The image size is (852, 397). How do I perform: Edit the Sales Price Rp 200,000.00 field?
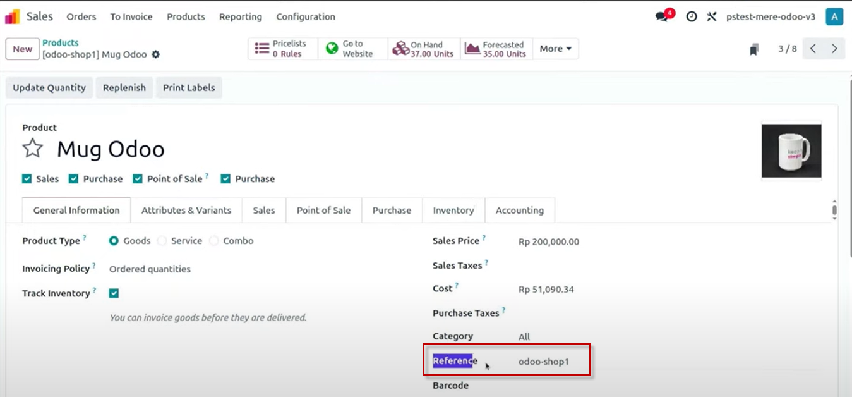tap(549, 241)
